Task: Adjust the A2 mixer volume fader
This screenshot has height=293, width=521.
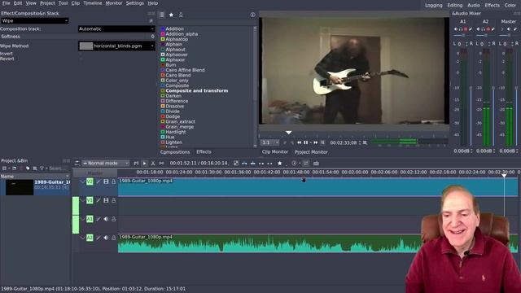Action: [x=493, y=88]
